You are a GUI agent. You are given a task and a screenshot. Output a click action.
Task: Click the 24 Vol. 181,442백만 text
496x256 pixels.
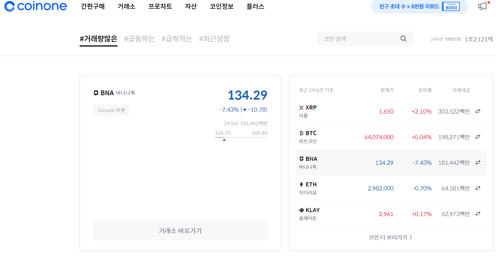pos(246,123)
